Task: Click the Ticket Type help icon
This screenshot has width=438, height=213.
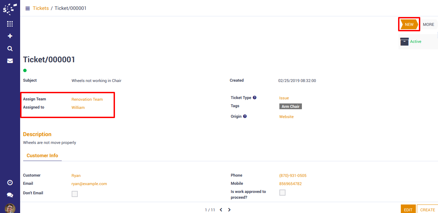Action: point(254,98)
